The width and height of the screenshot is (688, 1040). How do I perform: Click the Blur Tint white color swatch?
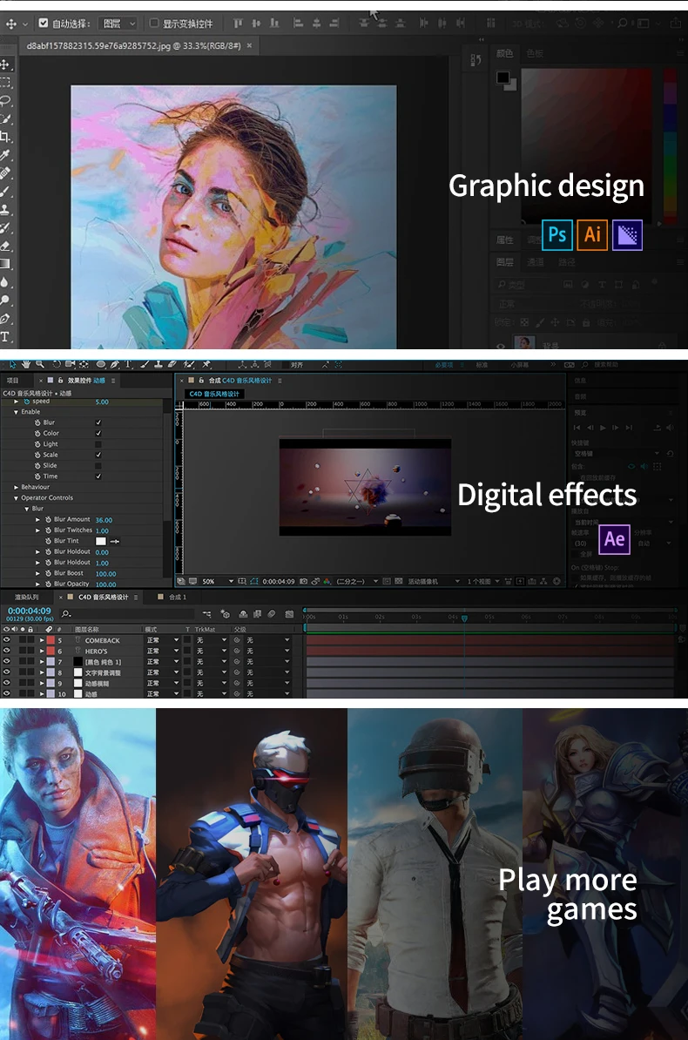[x=100, y=541]
